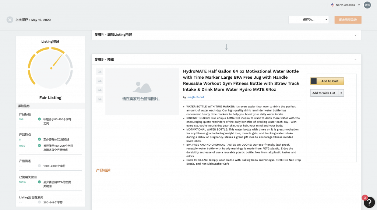Collapse the 步骤5 预览 section
Screen dimensions: 377x210
coord(355,60)
